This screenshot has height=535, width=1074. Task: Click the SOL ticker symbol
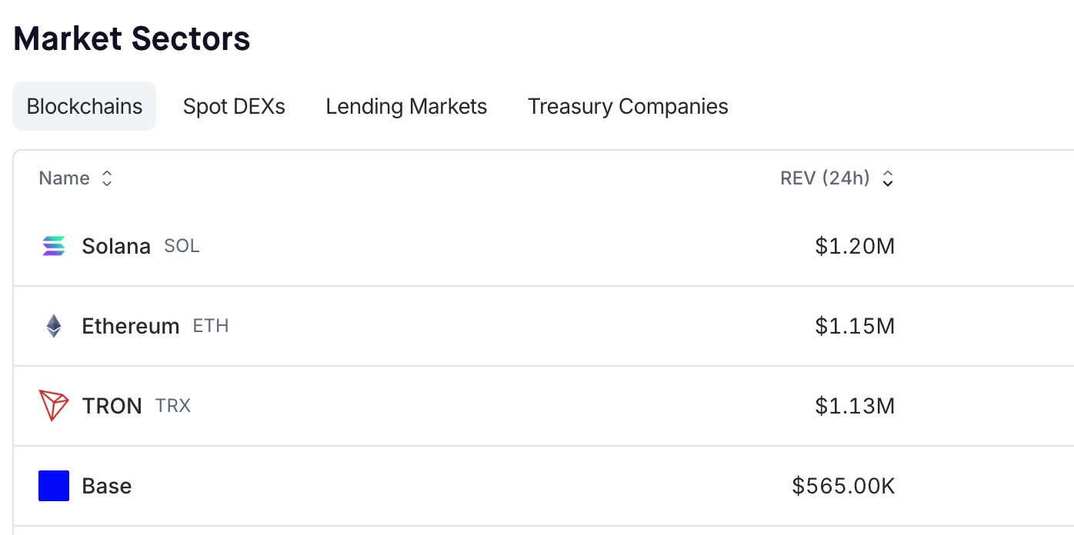point(182,246)
